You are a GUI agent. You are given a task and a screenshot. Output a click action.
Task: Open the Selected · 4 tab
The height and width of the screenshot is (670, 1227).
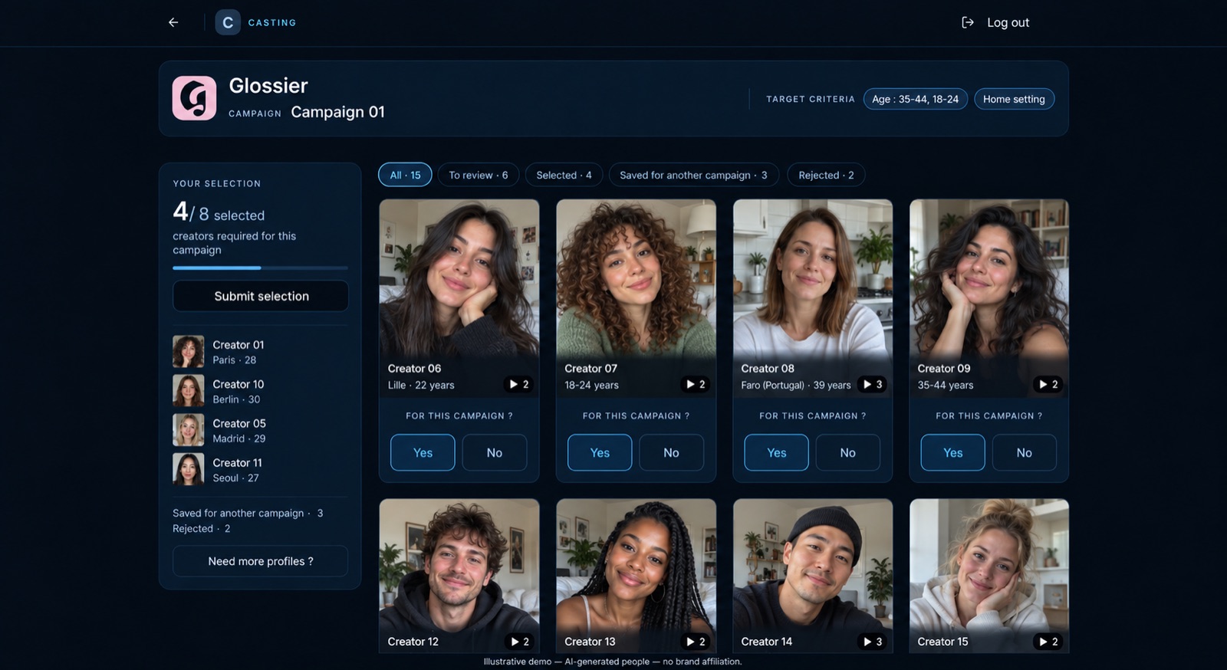(564, 175)
